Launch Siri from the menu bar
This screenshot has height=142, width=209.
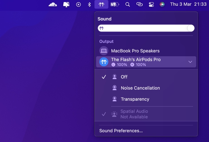pyautogui.click(x=162, y=4)
